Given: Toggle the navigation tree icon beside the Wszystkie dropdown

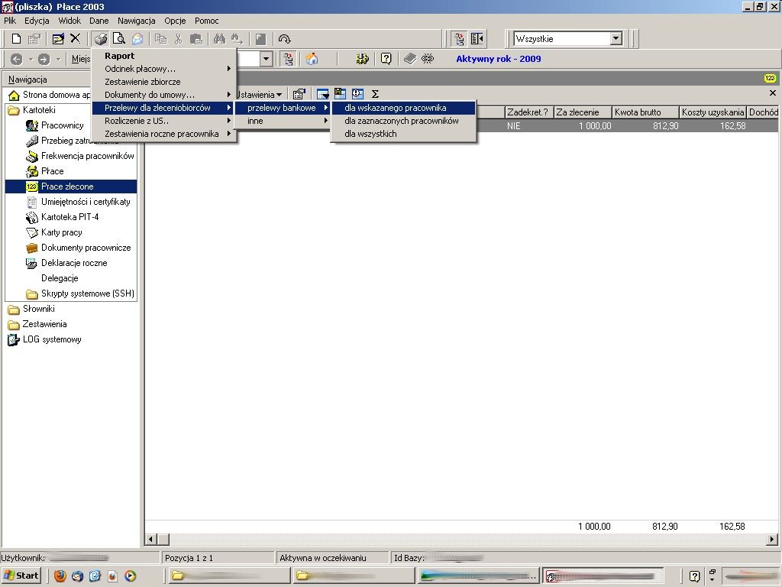Looking at the screenshot, I should (459, 39).
